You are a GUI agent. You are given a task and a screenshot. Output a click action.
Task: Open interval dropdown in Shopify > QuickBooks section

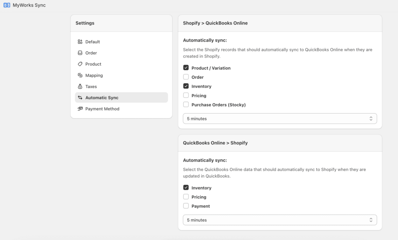pos(280,119)
